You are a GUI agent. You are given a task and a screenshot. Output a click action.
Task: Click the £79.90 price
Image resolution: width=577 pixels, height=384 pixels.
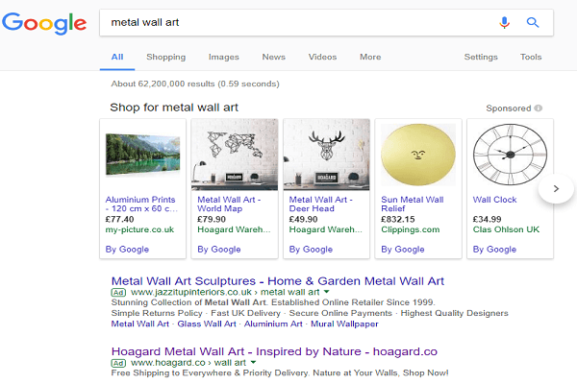pyautogui.click(x=212, y=220)
